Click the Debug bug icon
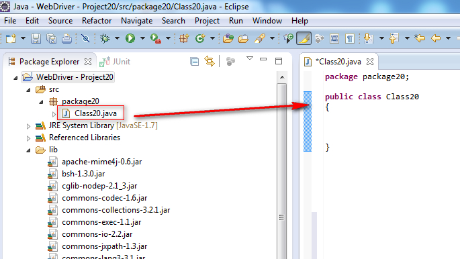 click(x=105, y=38)
